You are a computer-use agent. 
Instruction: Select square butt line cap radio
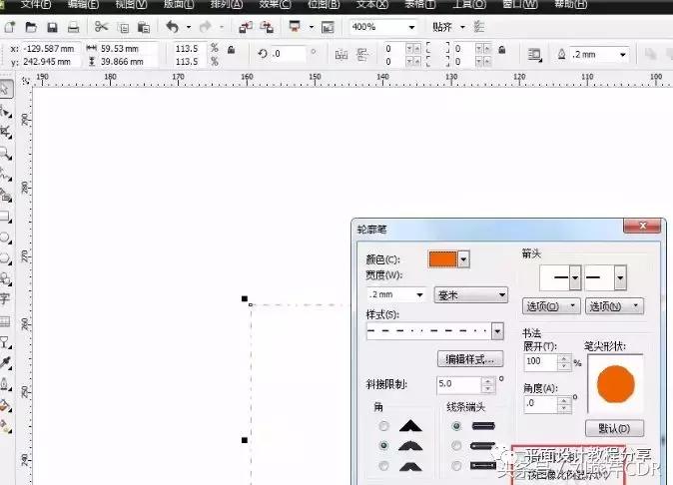coord(456,426)
